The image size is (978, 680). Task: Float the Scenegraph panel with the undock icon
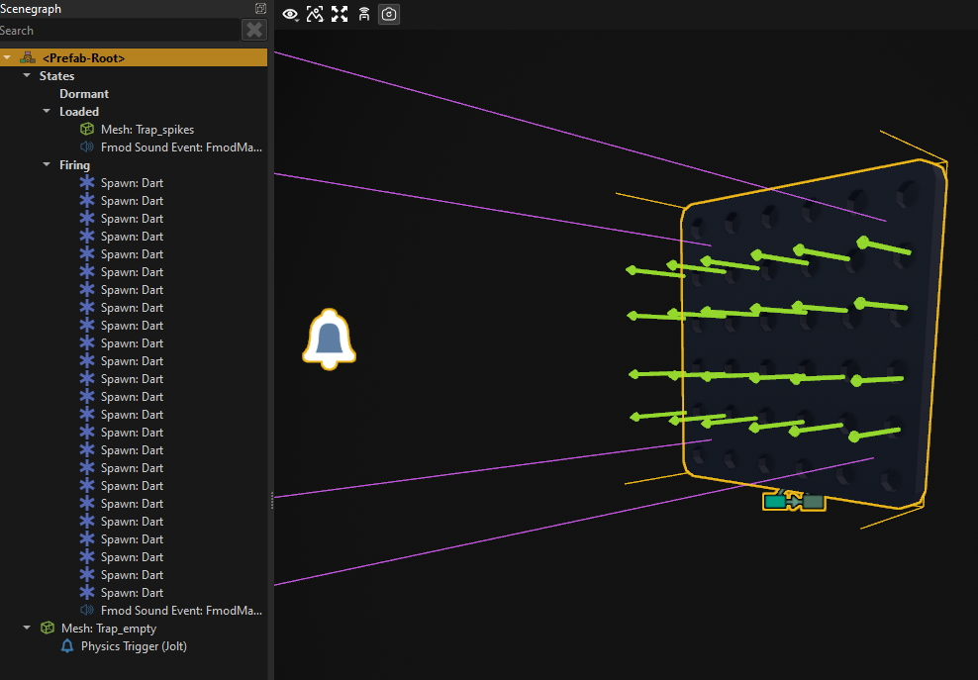click(260, 9)
